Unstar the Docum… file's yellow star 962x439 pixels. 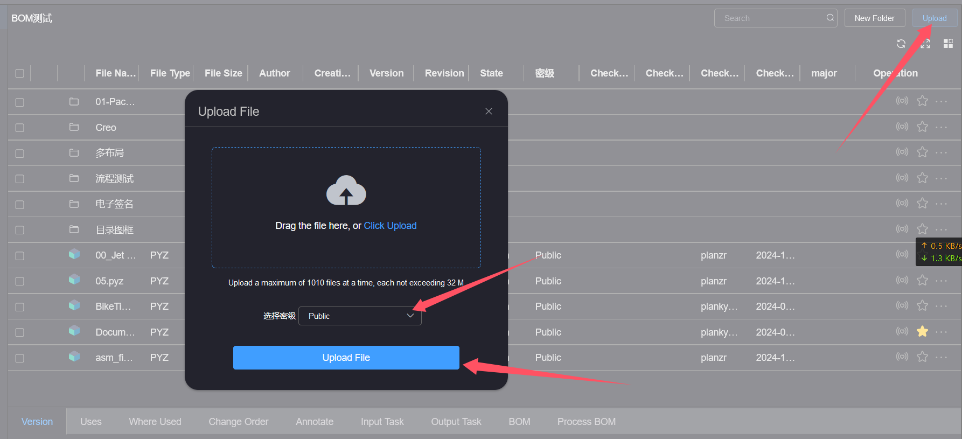pos(922,331)
